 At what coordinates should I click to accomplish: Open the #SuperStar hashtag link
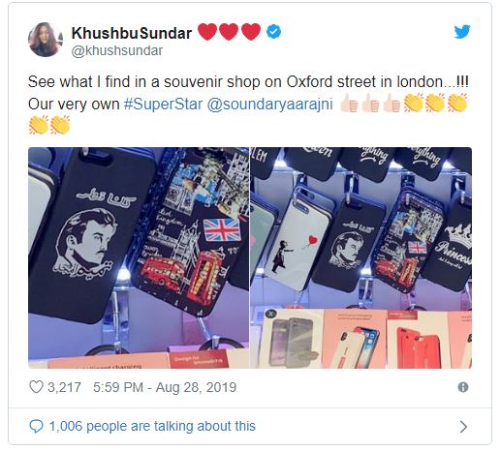[163, 105]
